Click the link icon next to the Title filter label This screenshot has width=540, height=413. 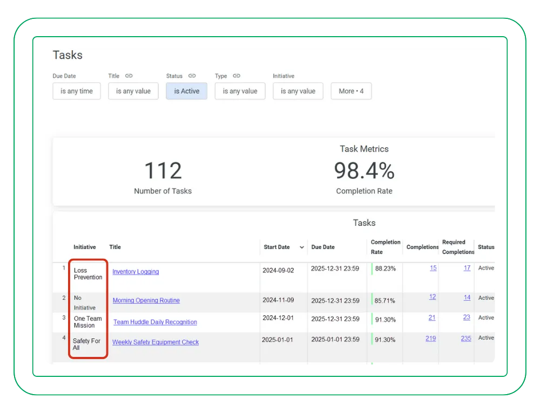pos(129,75)
